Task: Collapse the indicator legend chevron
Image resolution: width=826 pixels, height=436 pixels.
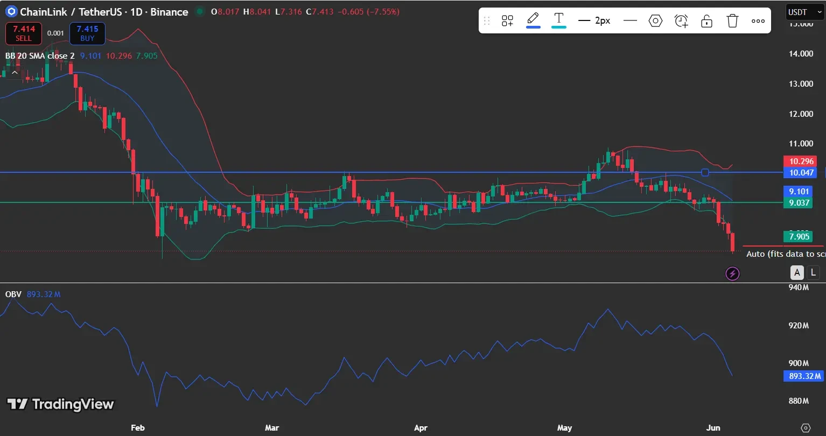Action: tap(15, 72)
